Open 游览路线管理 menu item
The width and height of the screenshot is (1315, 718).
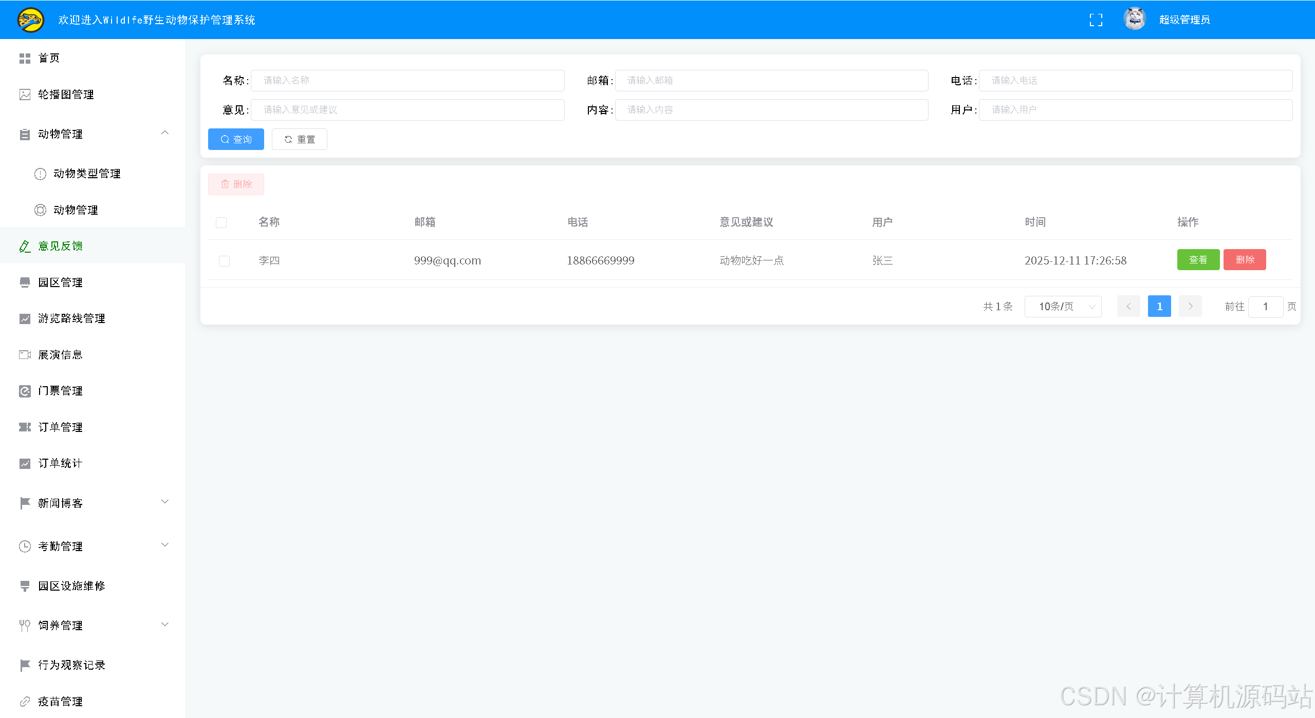click(x=92, y=319)
